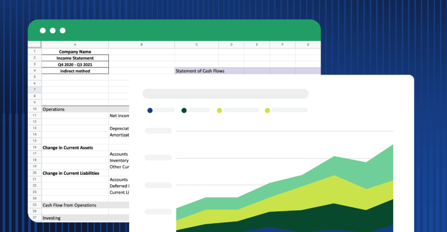The width and height of the screenshot is (447, 232).
Task: Select the Statement of Cash Flows cell
Action: pyautogui.click(x=196, y=71)
